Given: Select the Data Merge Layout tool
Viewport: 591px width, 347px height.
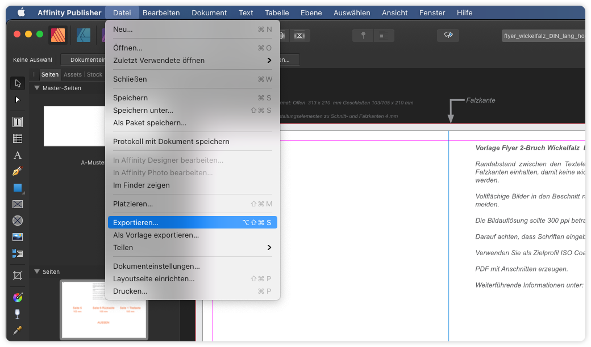Looking at the screenshot, I should tap(18, 253).
